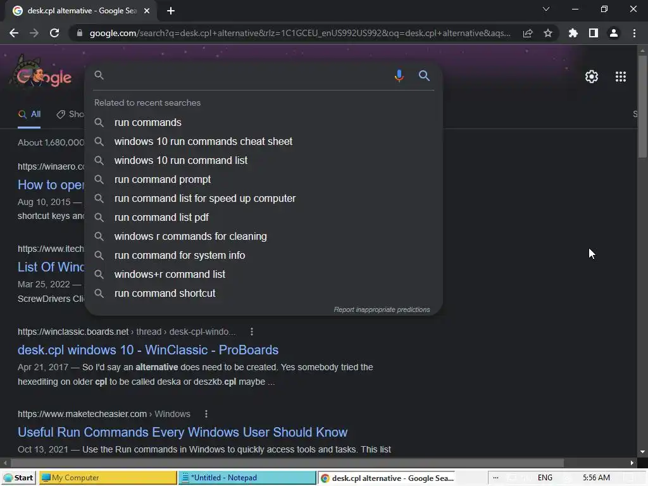Click the scroll down arrow
This screenshot has height=486, width=648.
[x=642, y=452]
